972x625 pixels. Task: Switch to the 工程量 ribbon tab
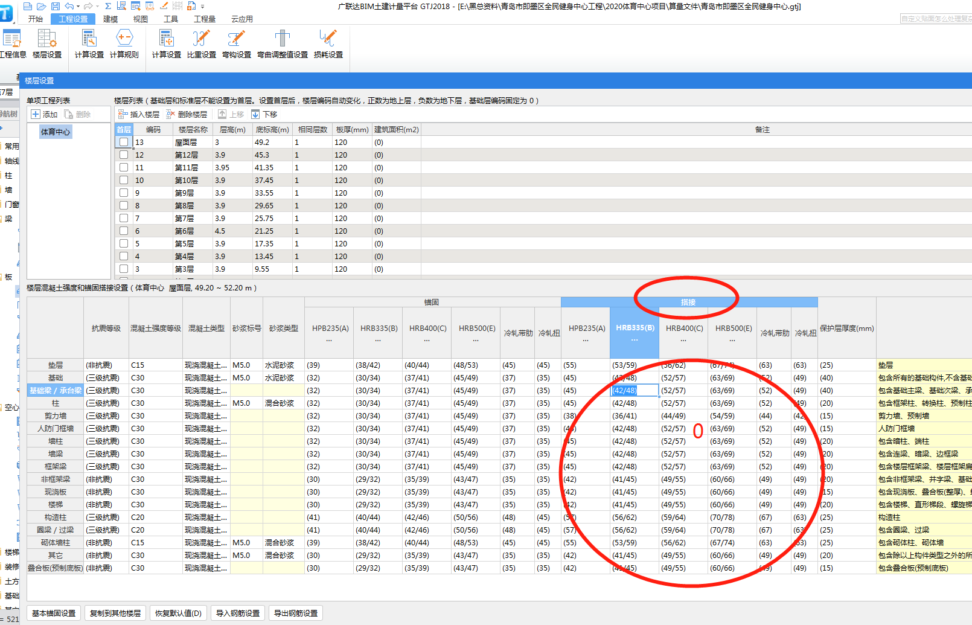pos(205,19)
